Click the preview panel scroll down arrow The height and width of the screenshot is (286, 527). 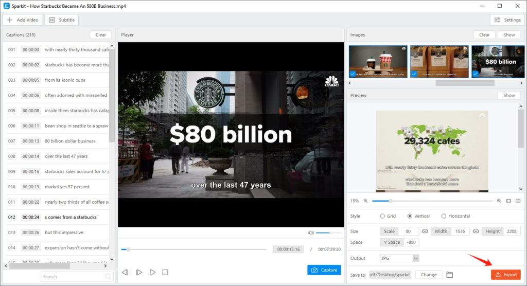coord(521,189)
